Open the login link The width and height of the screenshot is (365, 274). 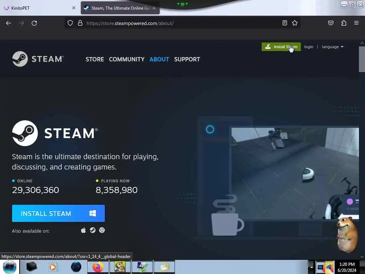pos(309,47)
